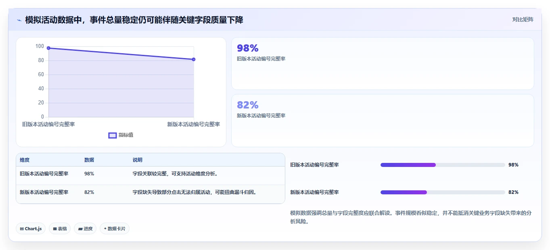Click the 维度 table column header

(x=25, y=160)
